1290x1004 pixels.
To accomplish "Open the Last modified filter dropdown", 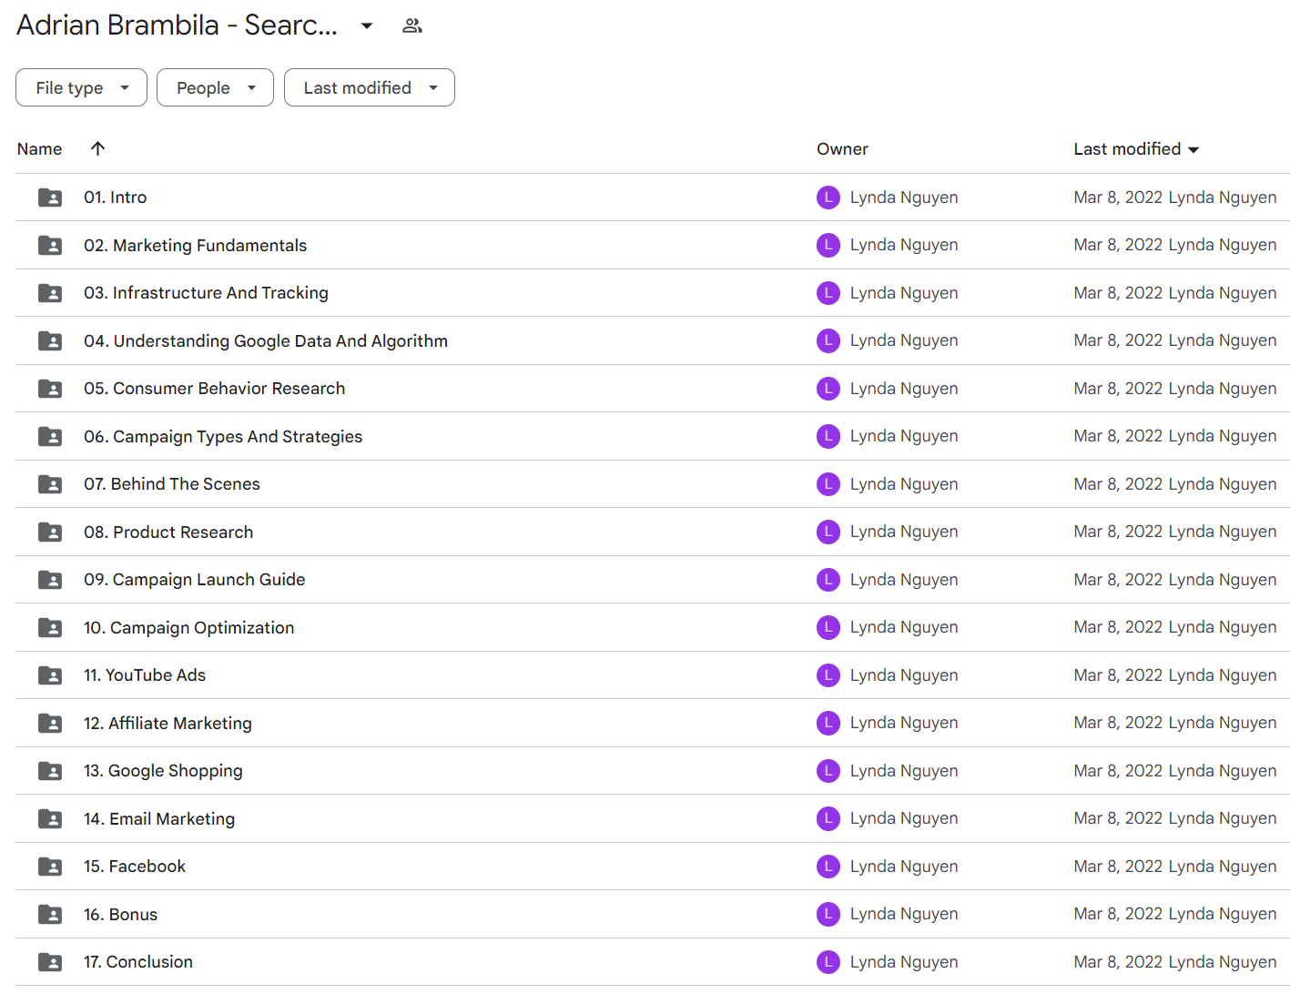I will coord(369,87).
